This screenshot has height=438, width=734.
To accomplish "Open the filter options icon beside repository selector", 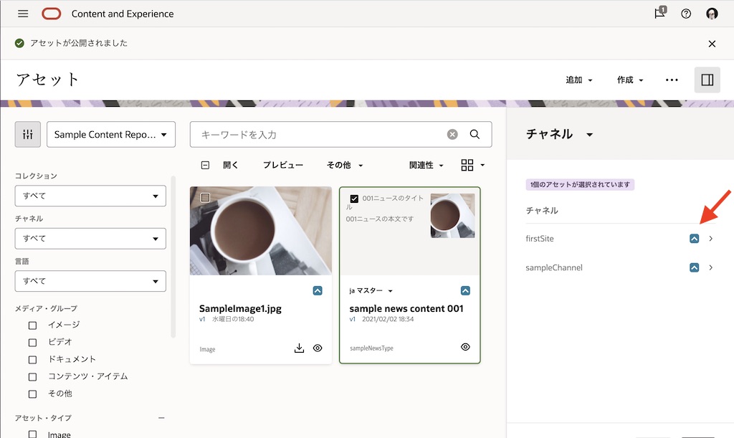I will click(x=27, y=134).
